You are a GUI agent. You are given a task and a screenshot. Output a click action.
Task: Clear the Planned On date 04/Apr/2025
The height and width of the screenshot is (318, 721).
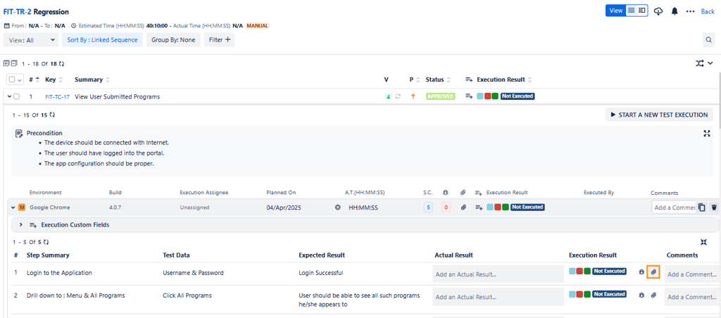337,208
